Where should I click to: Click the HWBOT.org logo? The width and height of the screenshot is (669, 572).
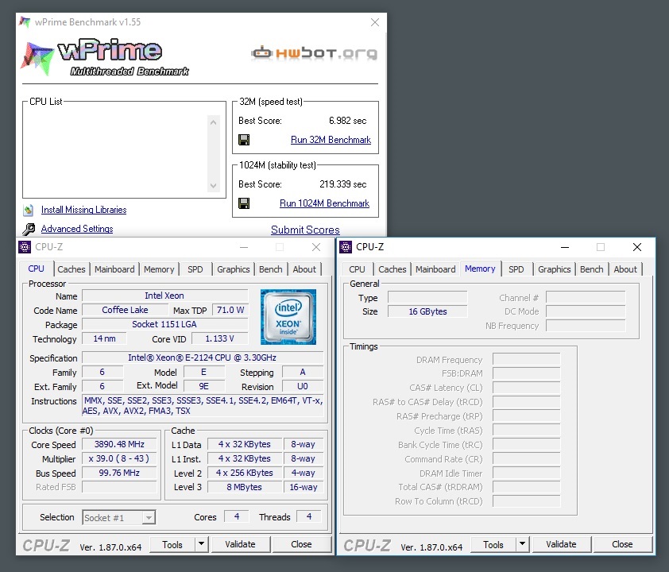[314, 53]
